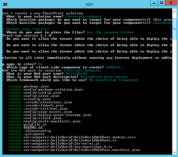Screen dimensions: 178x157
Task: Close the npm console window
Action: pyautogui.click(x=171, y=3)
